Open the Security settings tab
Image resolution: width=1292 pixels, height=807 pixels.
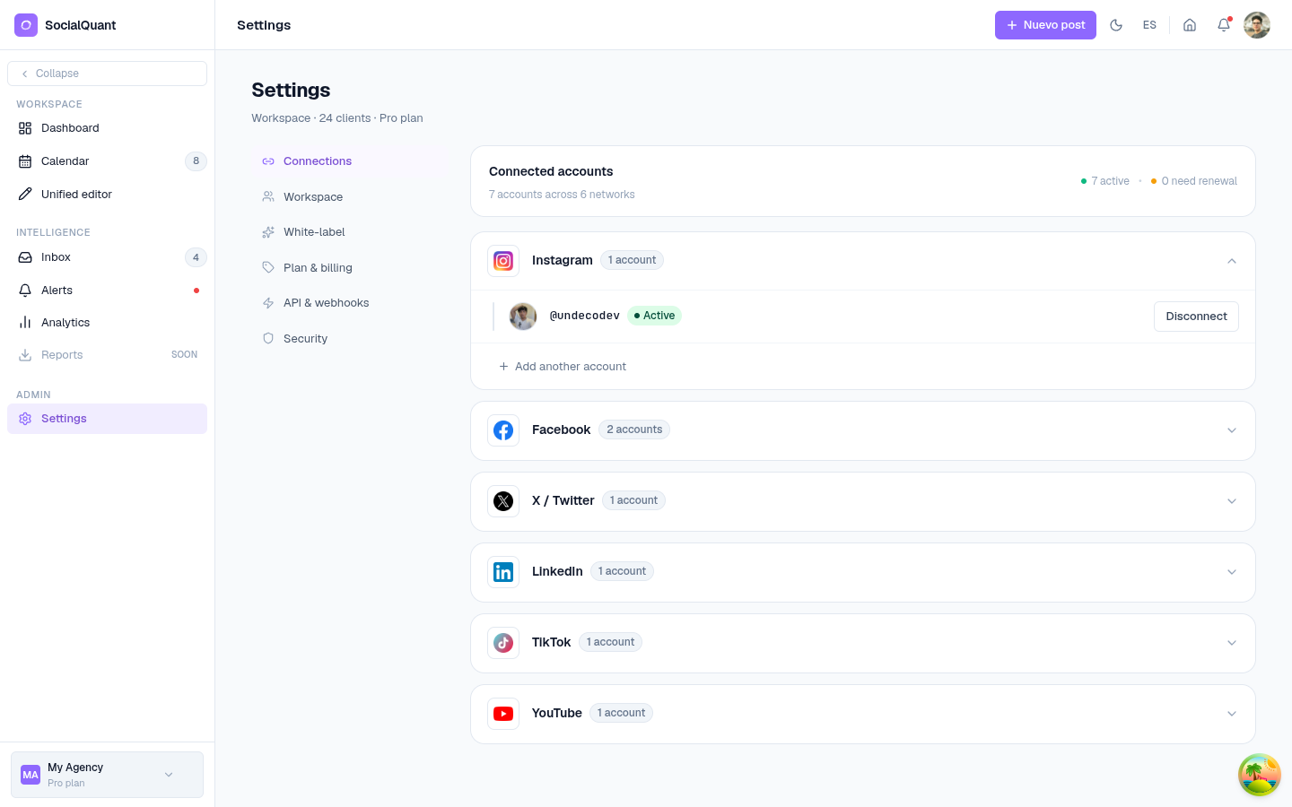point(350,339)
